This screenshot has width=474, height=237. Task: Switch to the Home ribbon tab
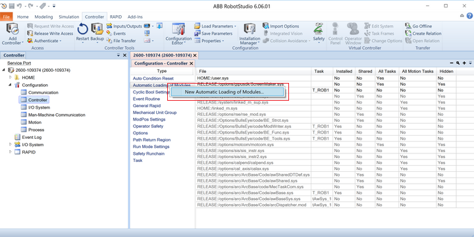23,17
